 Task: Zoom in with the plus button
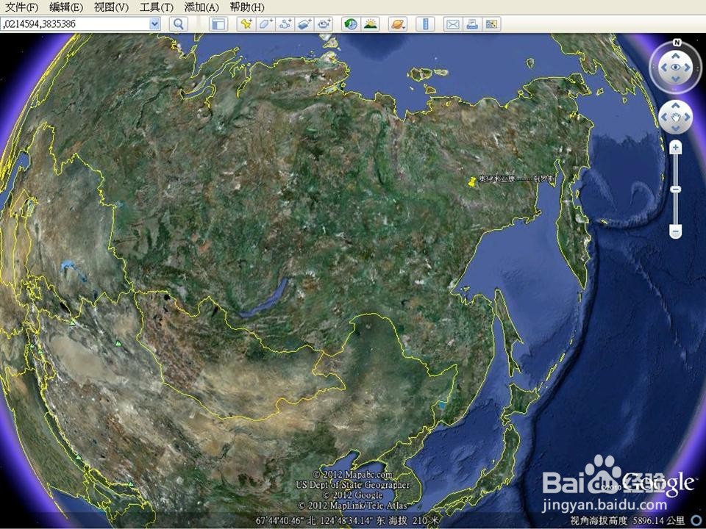tap(676, 148)
